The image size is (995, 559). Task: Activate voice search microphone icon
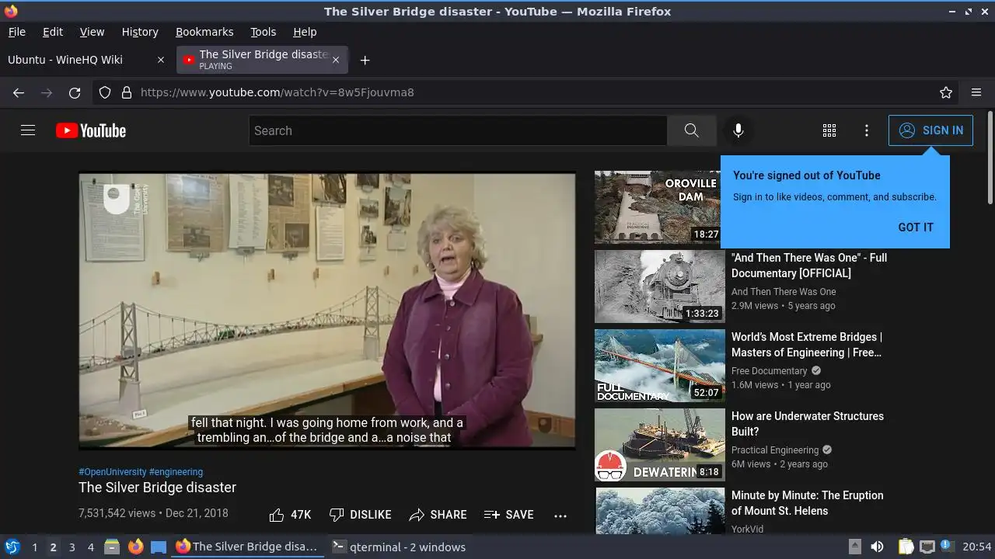click(x=738, y=130)
